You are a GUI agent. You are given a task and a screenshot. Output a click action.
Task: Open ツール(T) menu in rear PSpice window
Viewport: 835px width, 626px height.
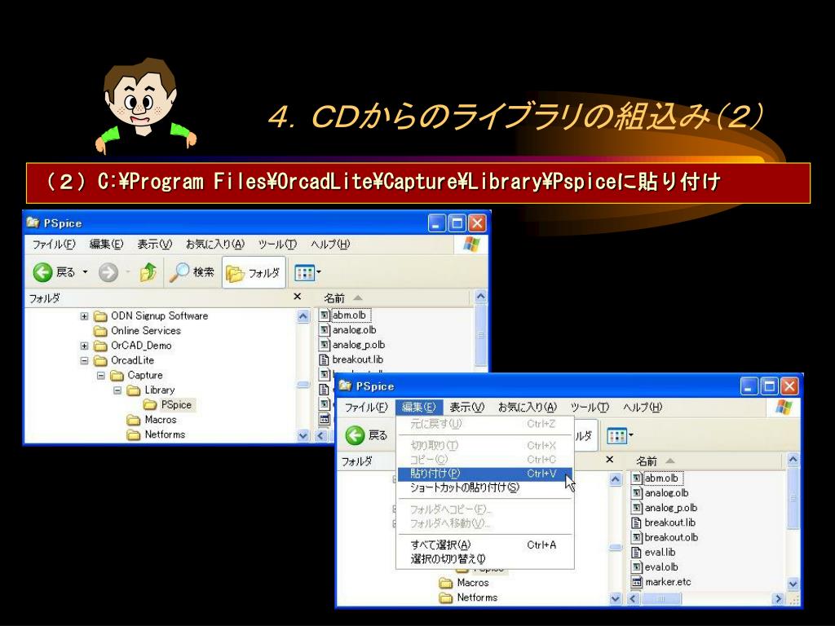point(277,245)
